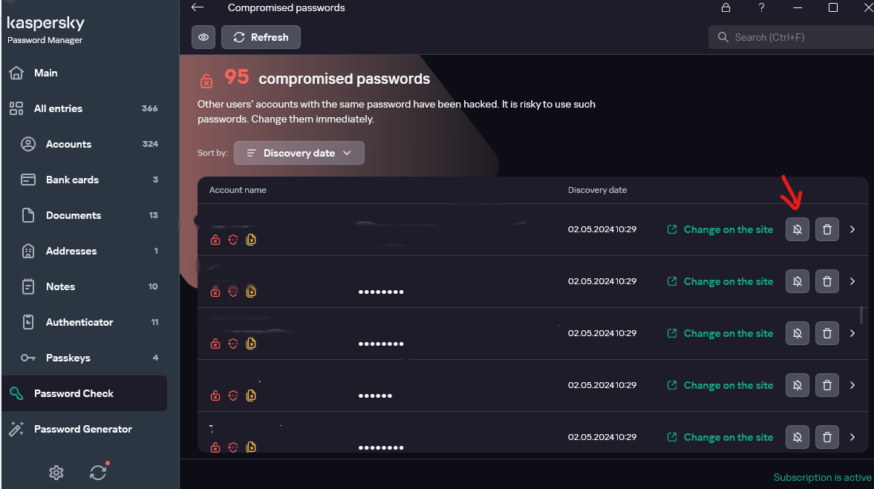Open the Discovery date sort dropdown
The height and width of the screenshot is (489, 874).
(x=299, y=153)
